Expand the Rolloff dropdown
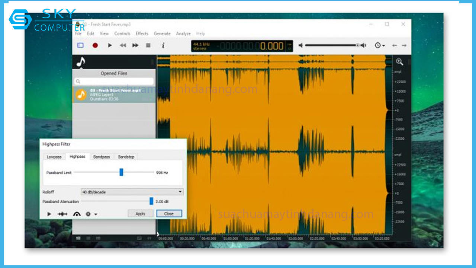 (180, 192)
